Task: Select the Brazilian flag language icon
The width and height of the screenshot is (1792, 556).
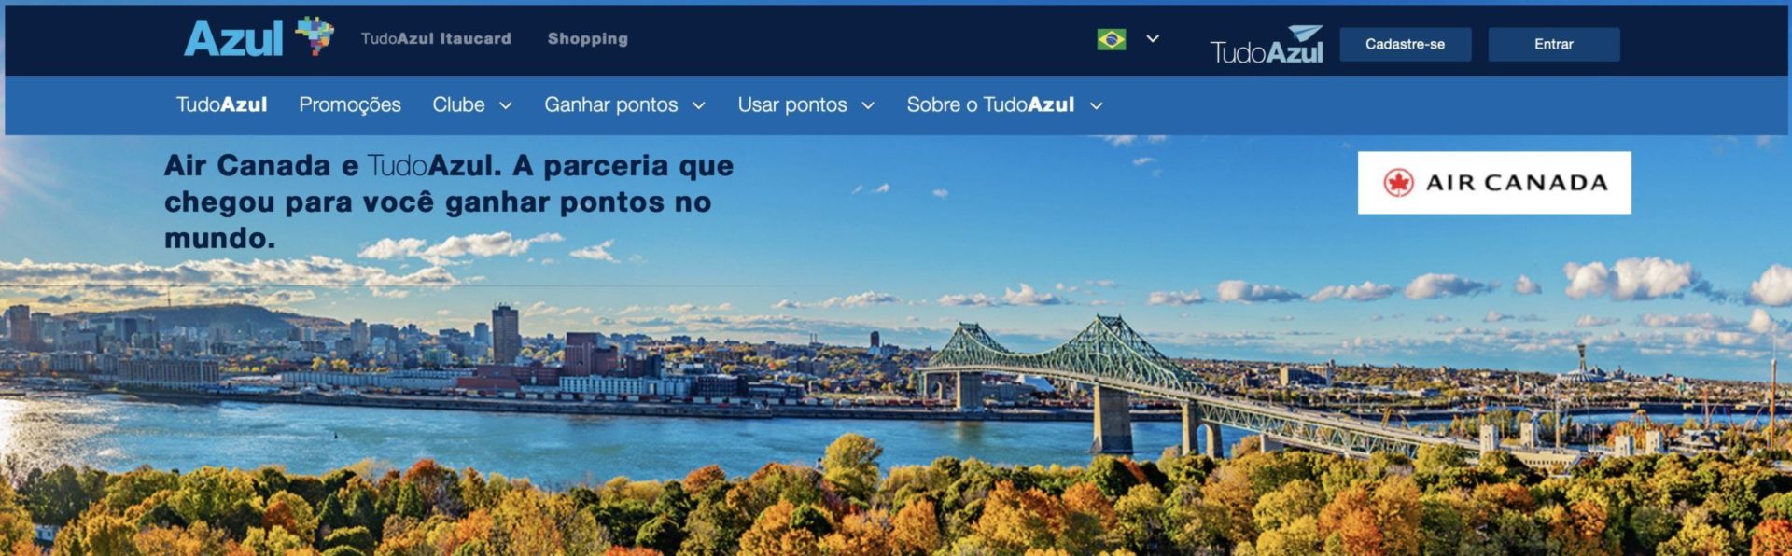Action: click(1111, 39)
